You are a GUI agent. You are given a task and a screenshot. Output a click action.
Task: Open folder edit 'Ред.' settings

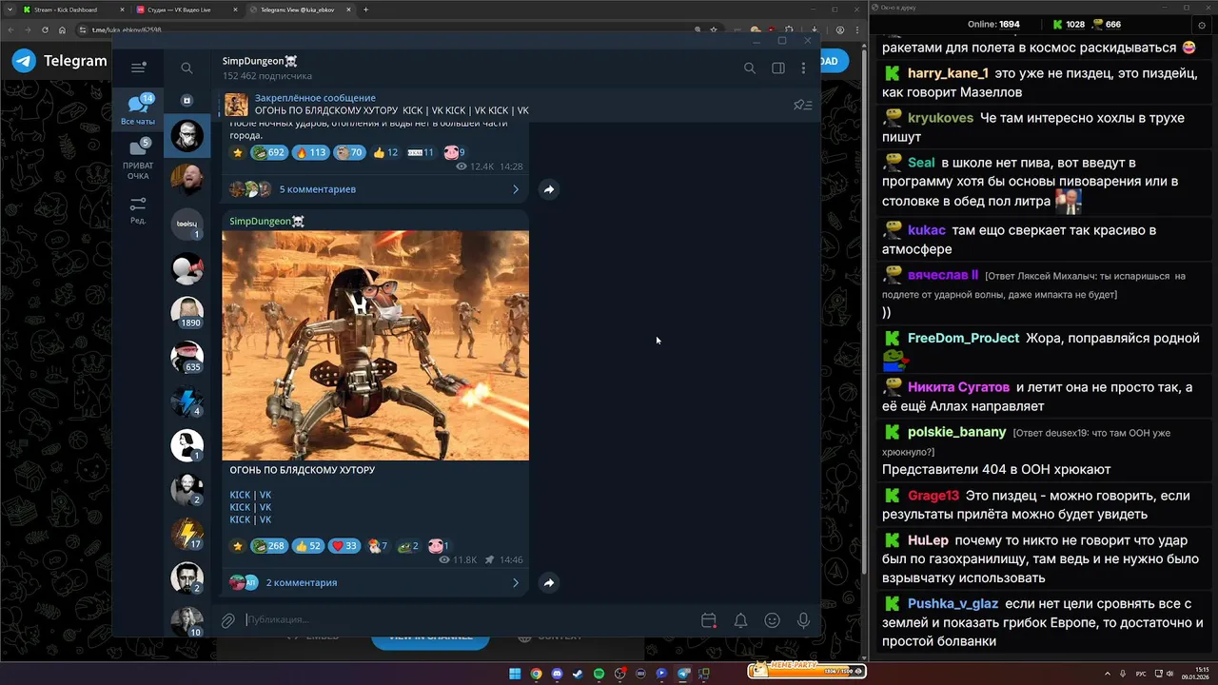pos(138,211)
